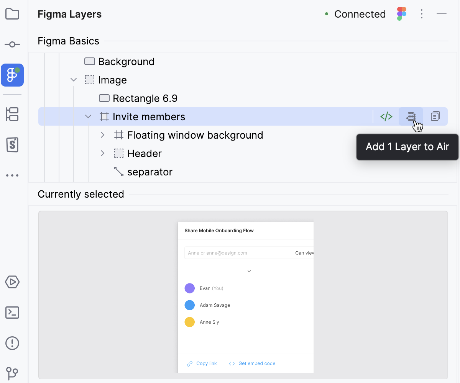Click Share Mobile Onboarding Flow heading
Image resolution: width=460 pixels, height=383 pixels.
(219, 231)
